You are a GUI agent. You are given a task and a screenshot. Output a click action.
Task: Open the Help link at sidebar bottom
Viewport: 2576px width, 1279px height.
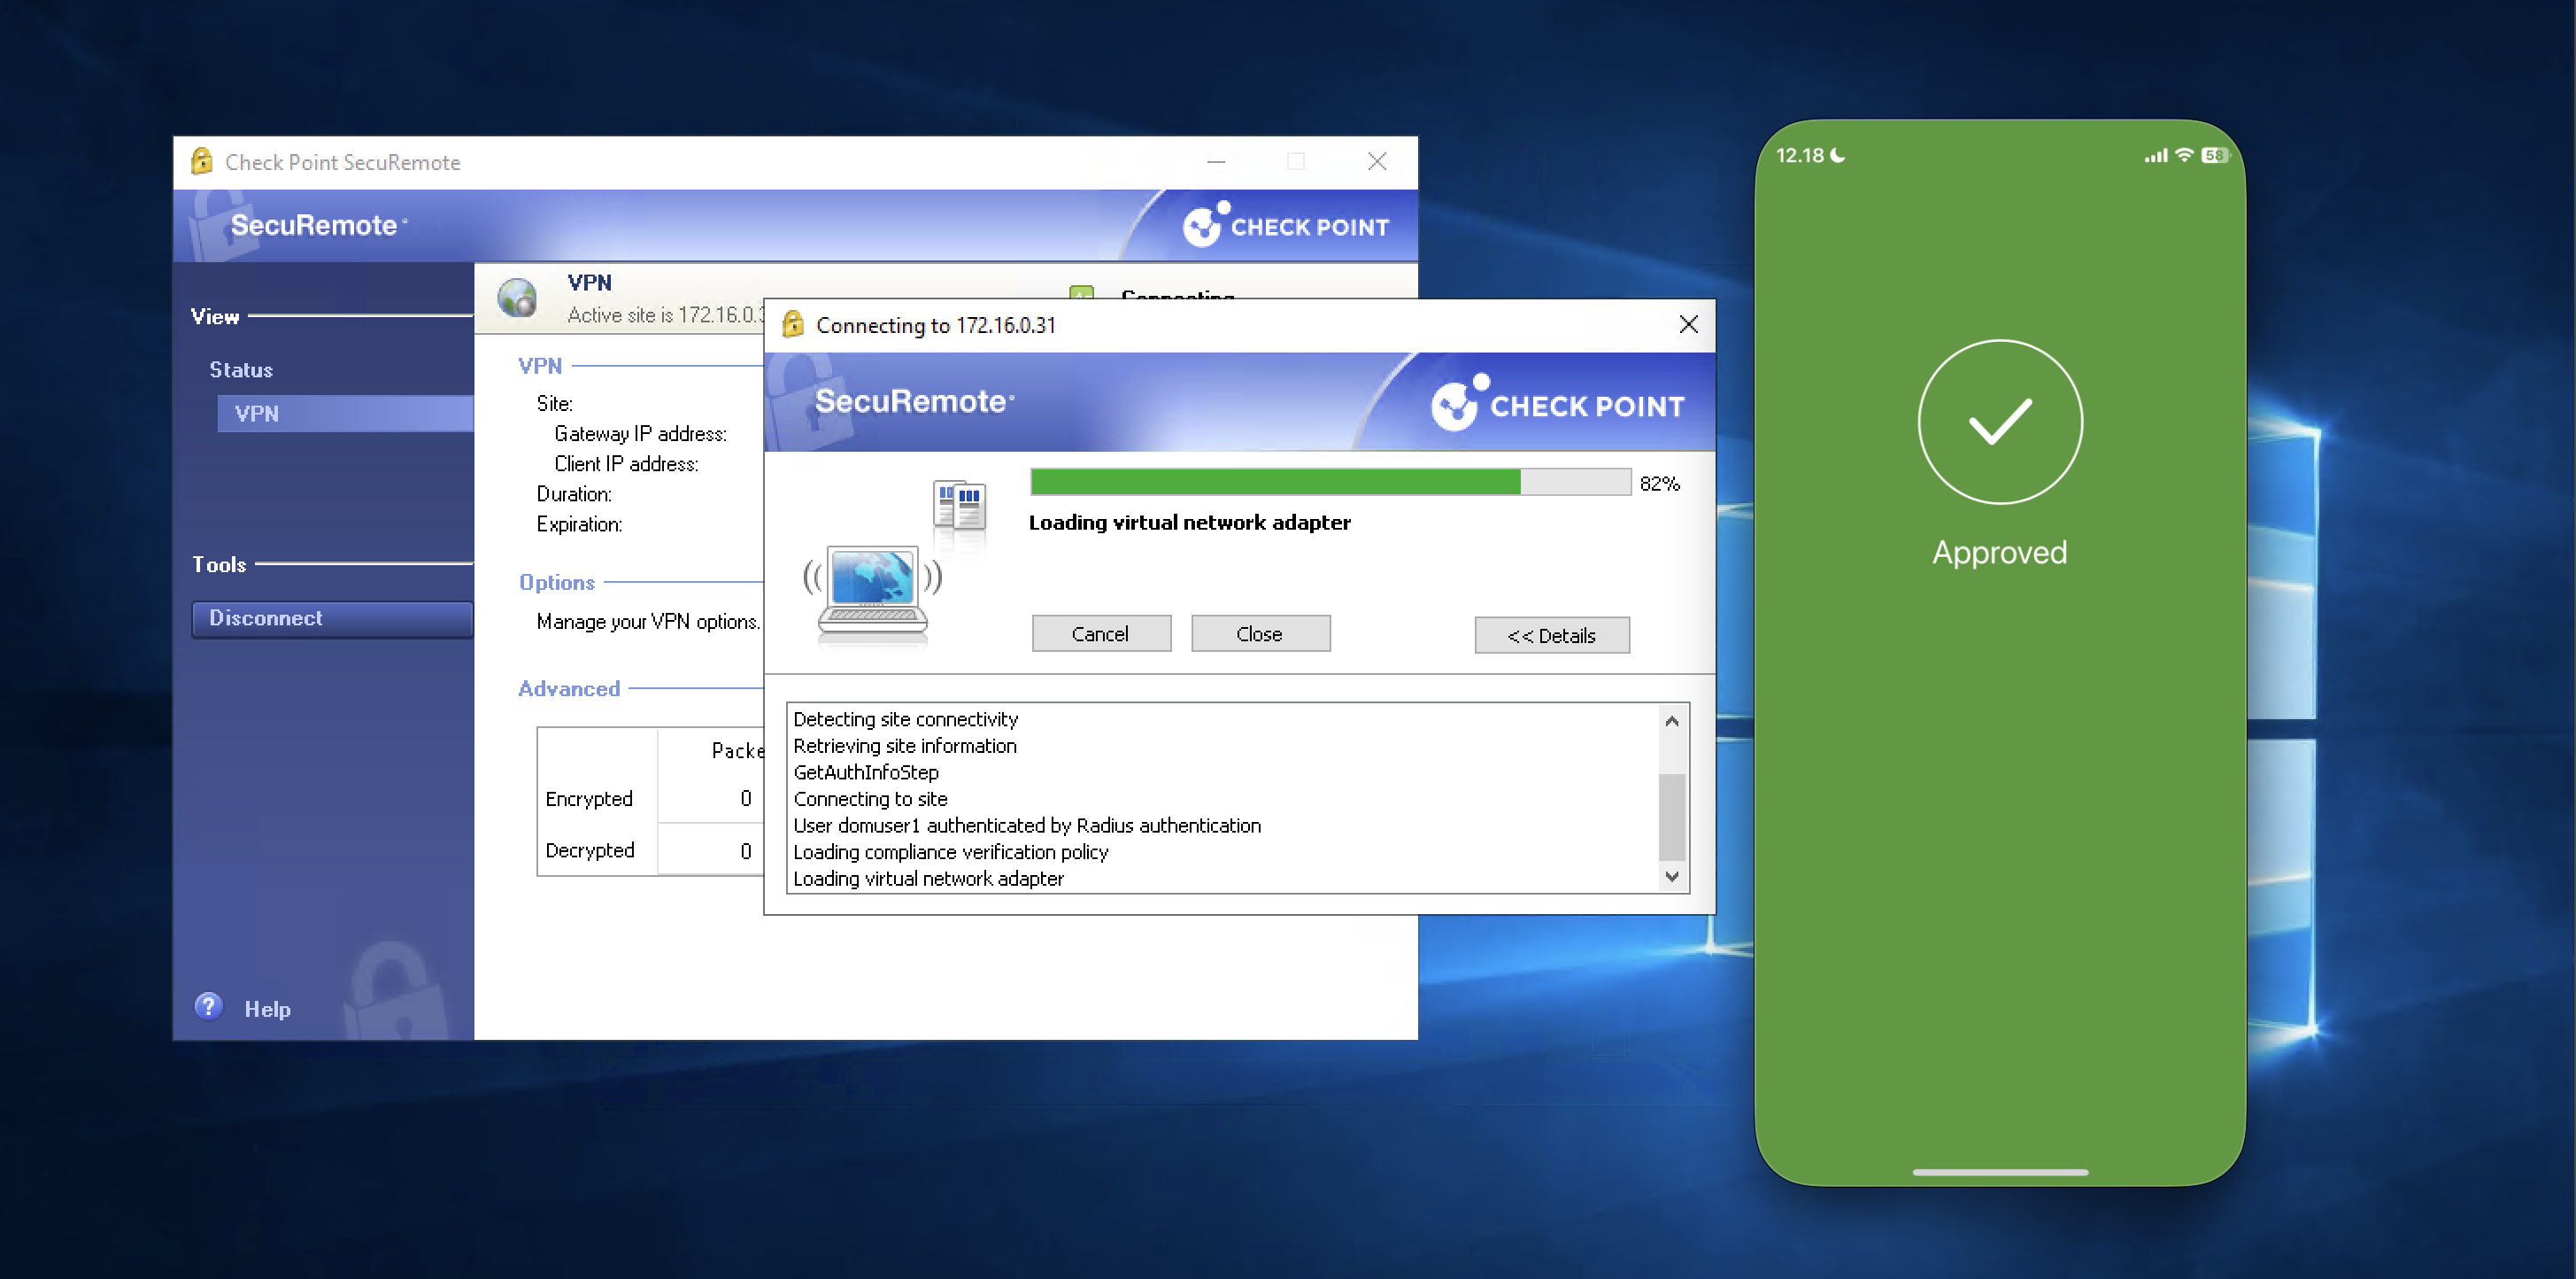pos(267,1009)
